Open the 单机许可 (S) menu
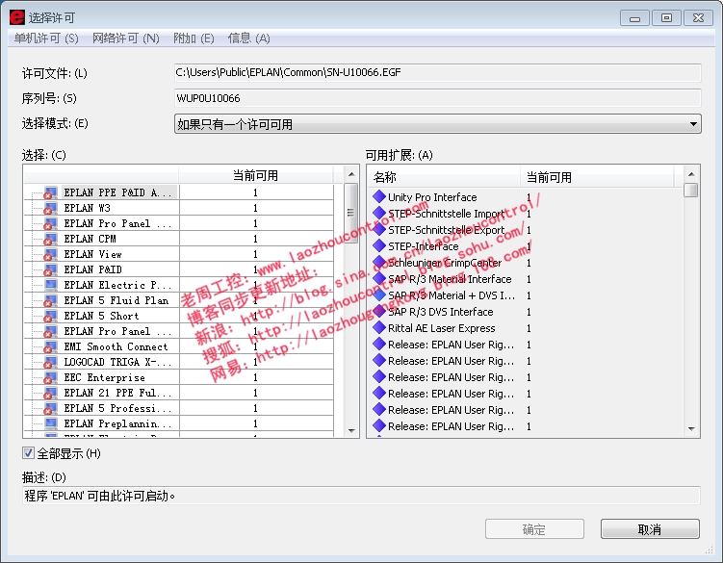723x563 pixels. tap(46, 38)
